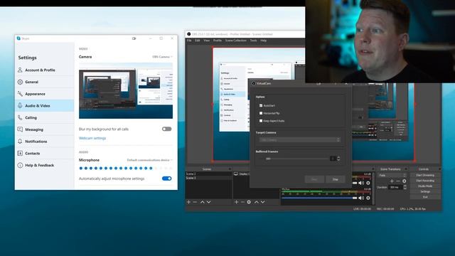Click the Skype camera preview image
Image resolution: width=455 pixels, height=256 pixels.
click(x=126, y=90)
